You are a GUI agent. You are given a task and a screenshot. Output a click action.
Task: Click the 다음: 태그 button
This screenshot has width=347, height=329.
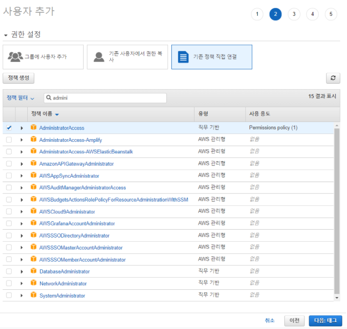pos(326,321)
